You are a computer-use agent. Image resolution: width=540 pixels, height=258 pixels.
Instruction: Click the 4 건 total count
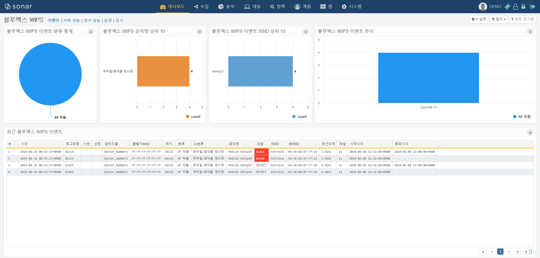pyautogui.click(x=528, y=252)
